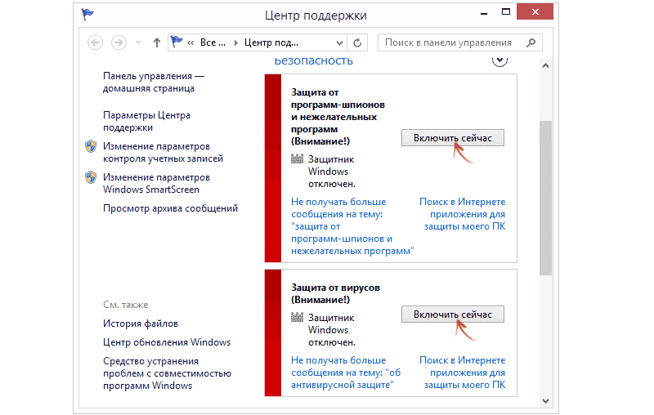654x415 pixels.
Task: Click Defender icon in virus protection card
Action: point(297,317)
